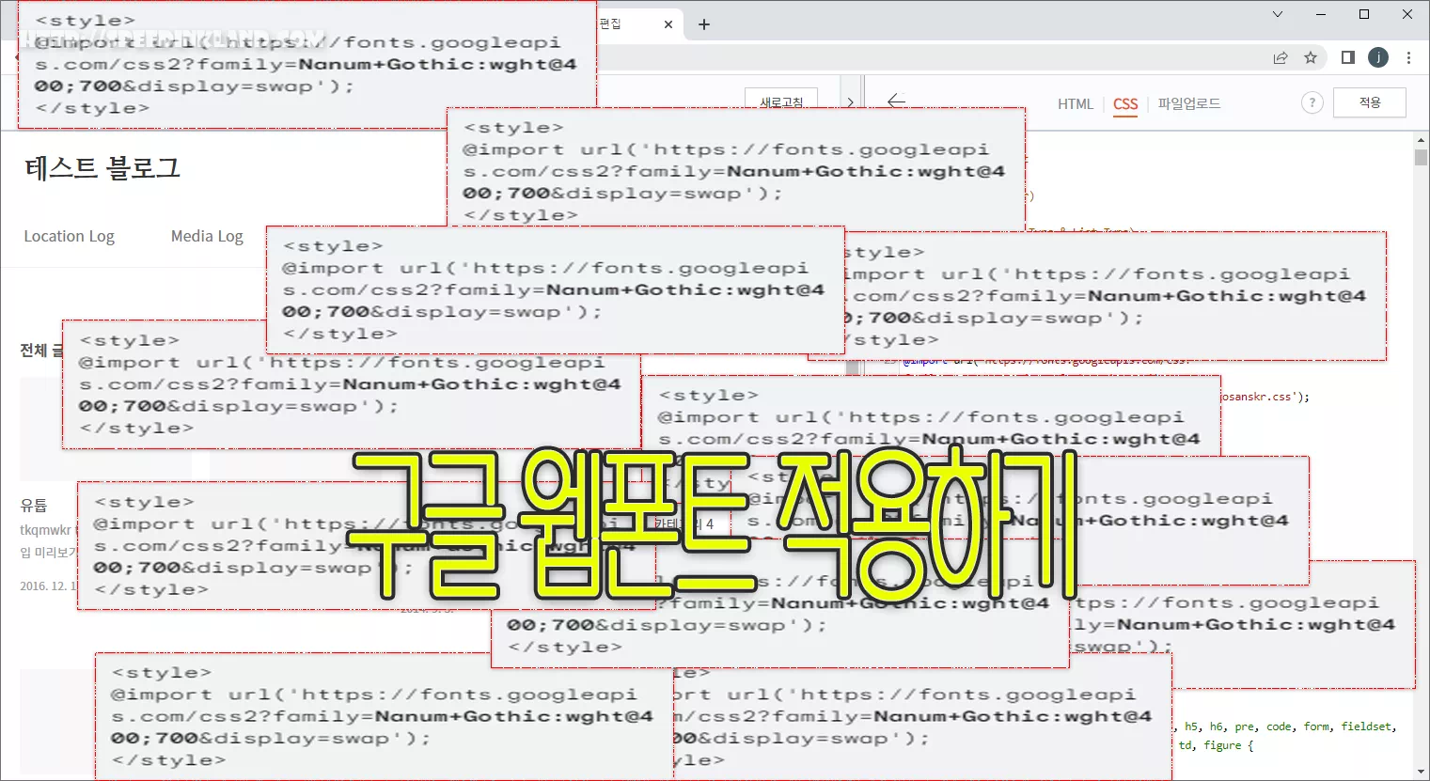Click the 테스트 블로그 blog title

[x=102, y=168]
